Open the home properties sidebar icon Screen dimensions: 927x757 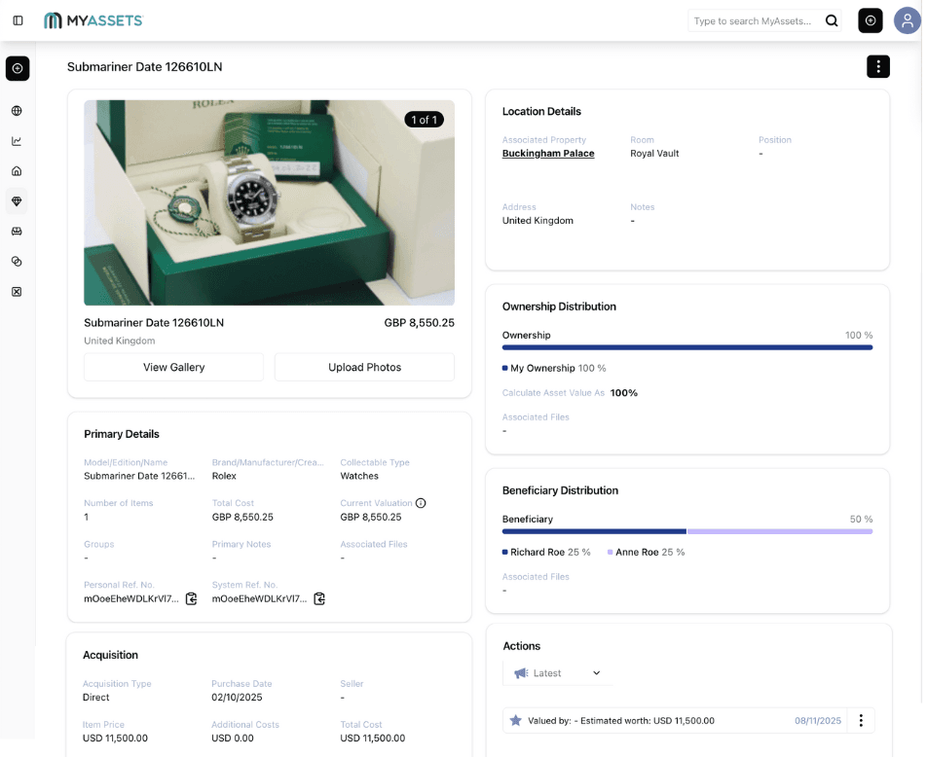pos(17,171)
